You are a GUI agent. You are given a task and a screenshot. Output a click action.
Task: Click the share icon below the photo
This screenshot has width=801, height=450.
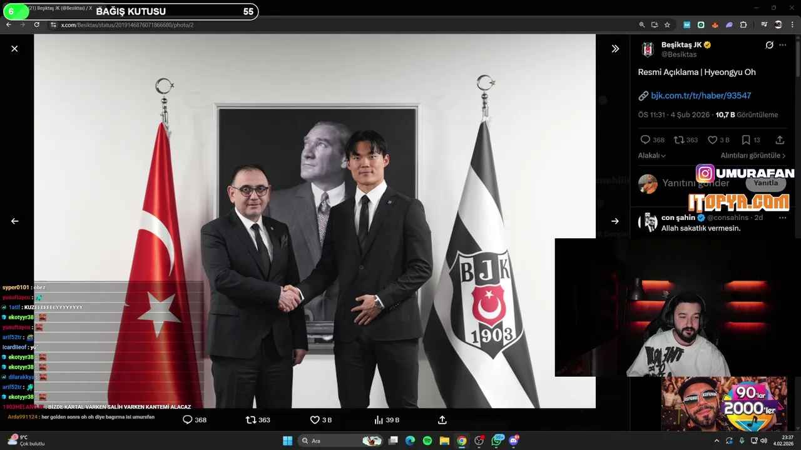[x=442, y=420]
